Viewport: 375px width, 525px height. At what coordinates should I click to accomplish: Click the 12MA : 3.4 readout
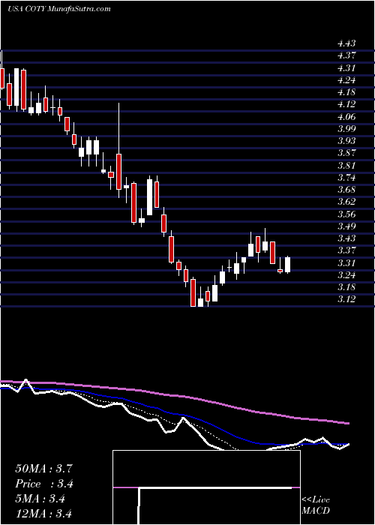click(44, 514)
